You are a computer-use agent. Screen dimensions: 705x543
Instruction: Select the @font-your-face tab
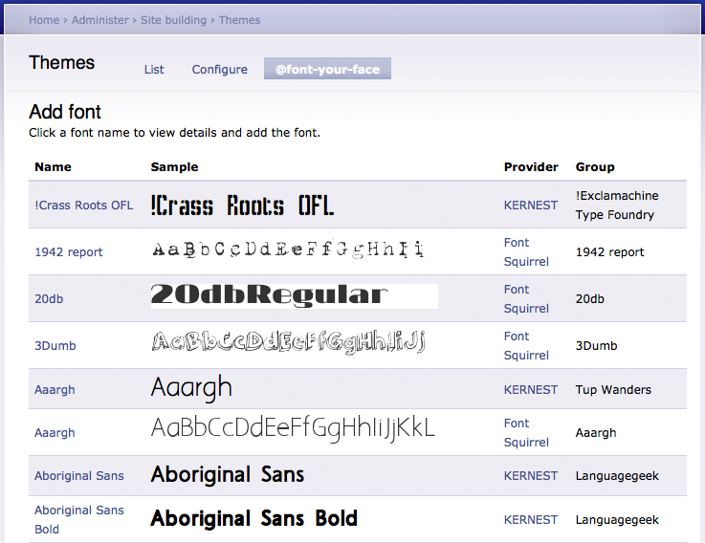(327, 70)
